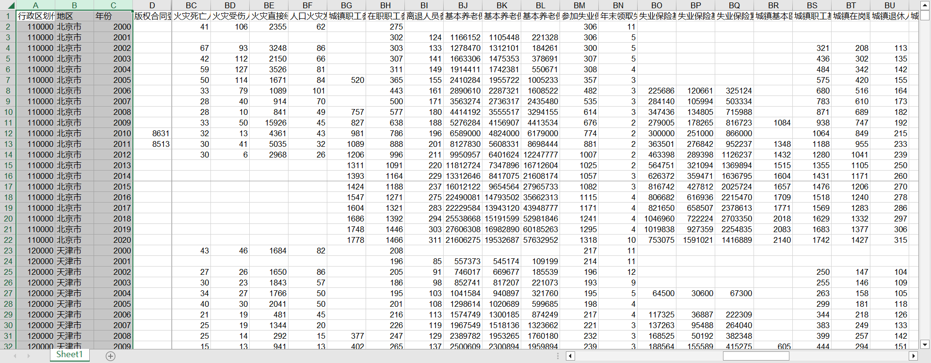Click cell containing 8513

[152, 144]
